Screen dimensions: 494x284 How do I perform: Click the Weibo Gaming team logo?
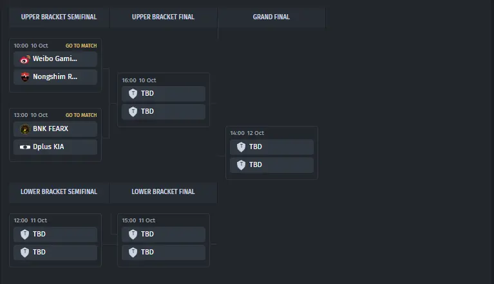coord(25,59)
